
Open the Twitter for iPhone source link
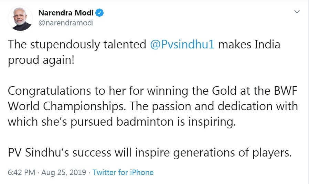click(123, 172)
